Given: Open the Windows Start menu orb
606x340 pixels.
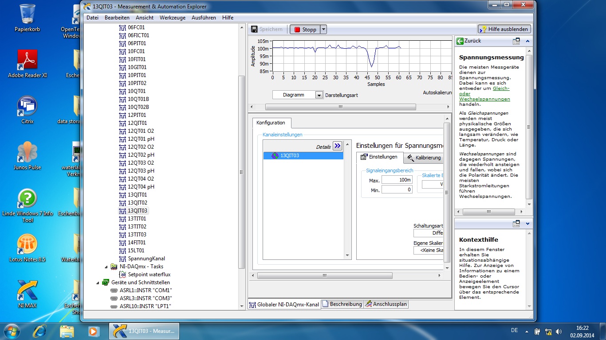Looking at the screenshot, I should click(12, 331).
